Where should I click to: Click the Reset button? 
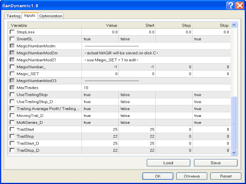click(226, 176)
